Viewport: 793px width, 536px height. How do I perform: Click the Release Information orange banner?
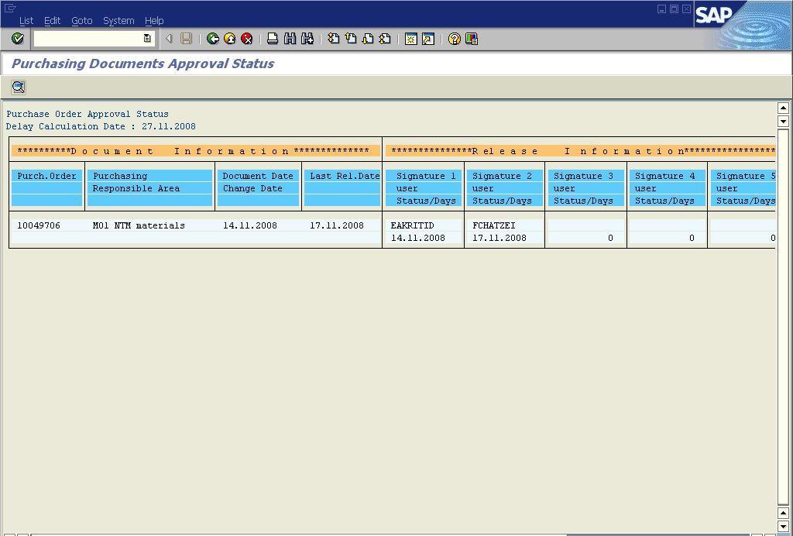[x=580, y=151]
